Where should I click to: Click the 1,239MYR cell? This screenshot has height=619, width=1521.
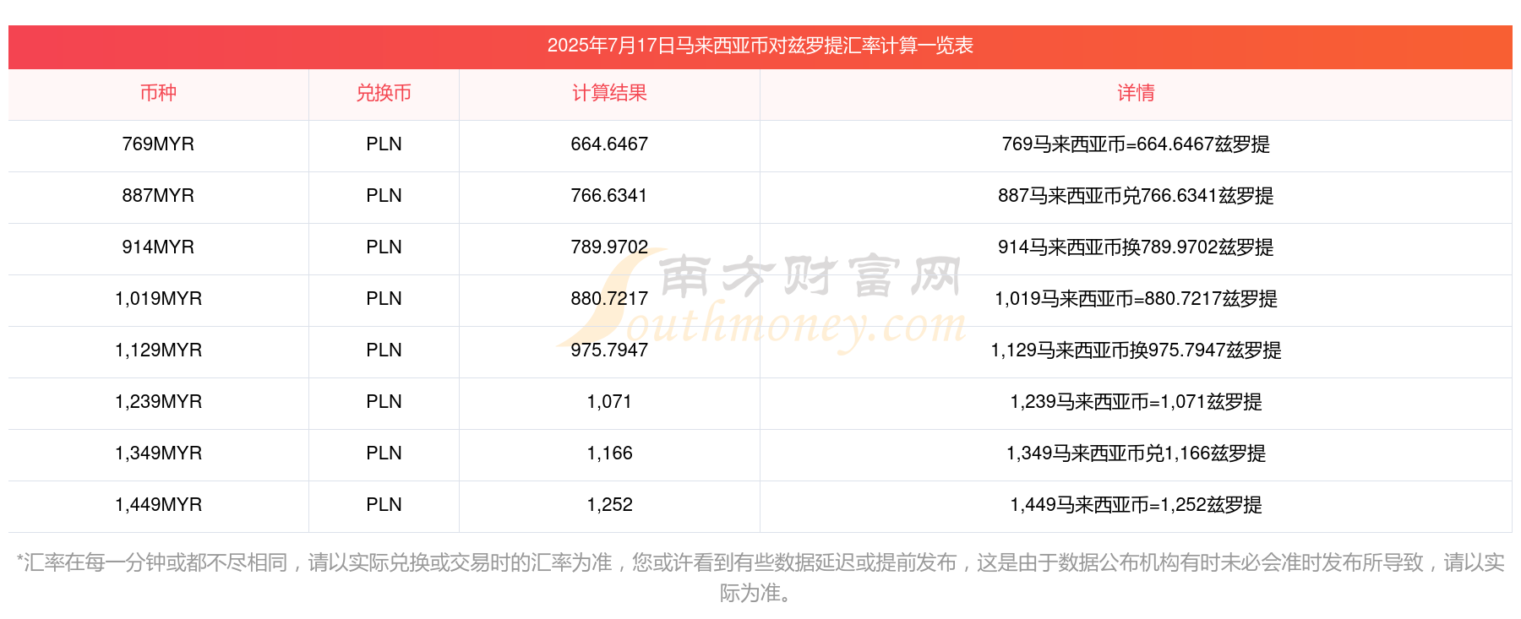[158, 402]
